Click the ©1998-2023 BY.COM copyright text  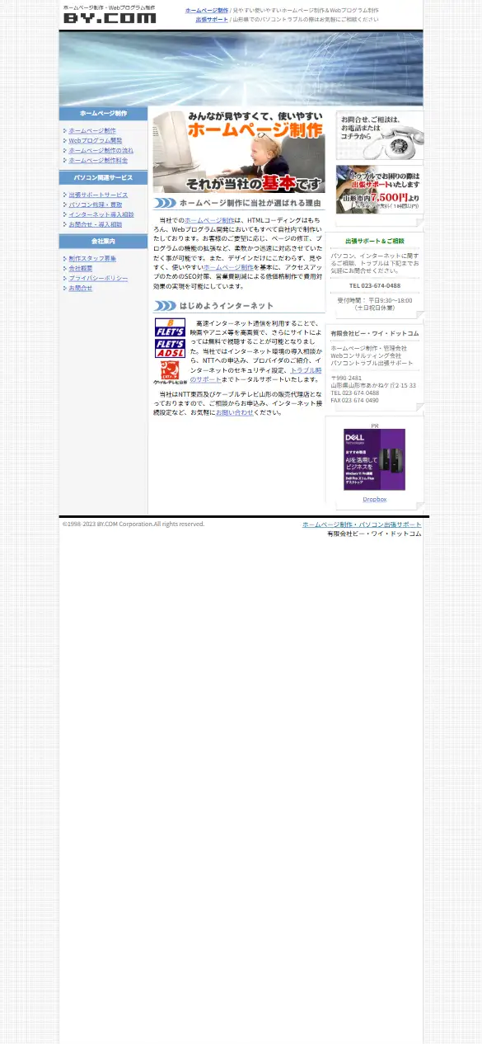pos(133,524)
